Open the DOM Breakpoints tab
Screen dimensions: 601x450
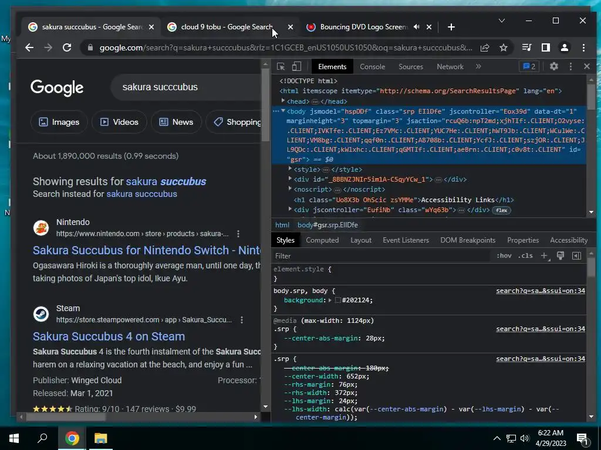click(468, 240)
